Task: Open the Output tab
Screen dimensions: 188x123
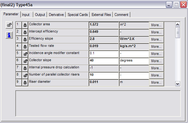Action: coord(40,15)
